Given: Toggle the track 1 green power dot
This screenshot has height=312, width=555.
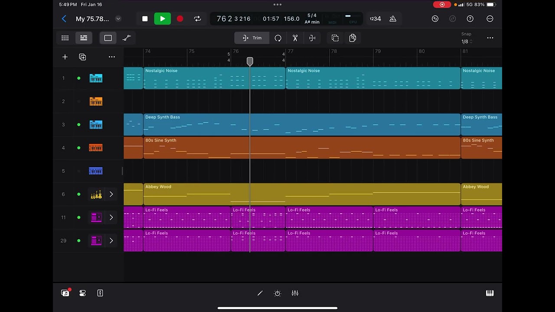Looking at the screenshot, I should [x=79, y=78].
